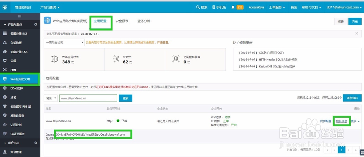The image size is (364, 157).
Task: Click the 云盾 shield icon
Action: click(x=5, y=61)
